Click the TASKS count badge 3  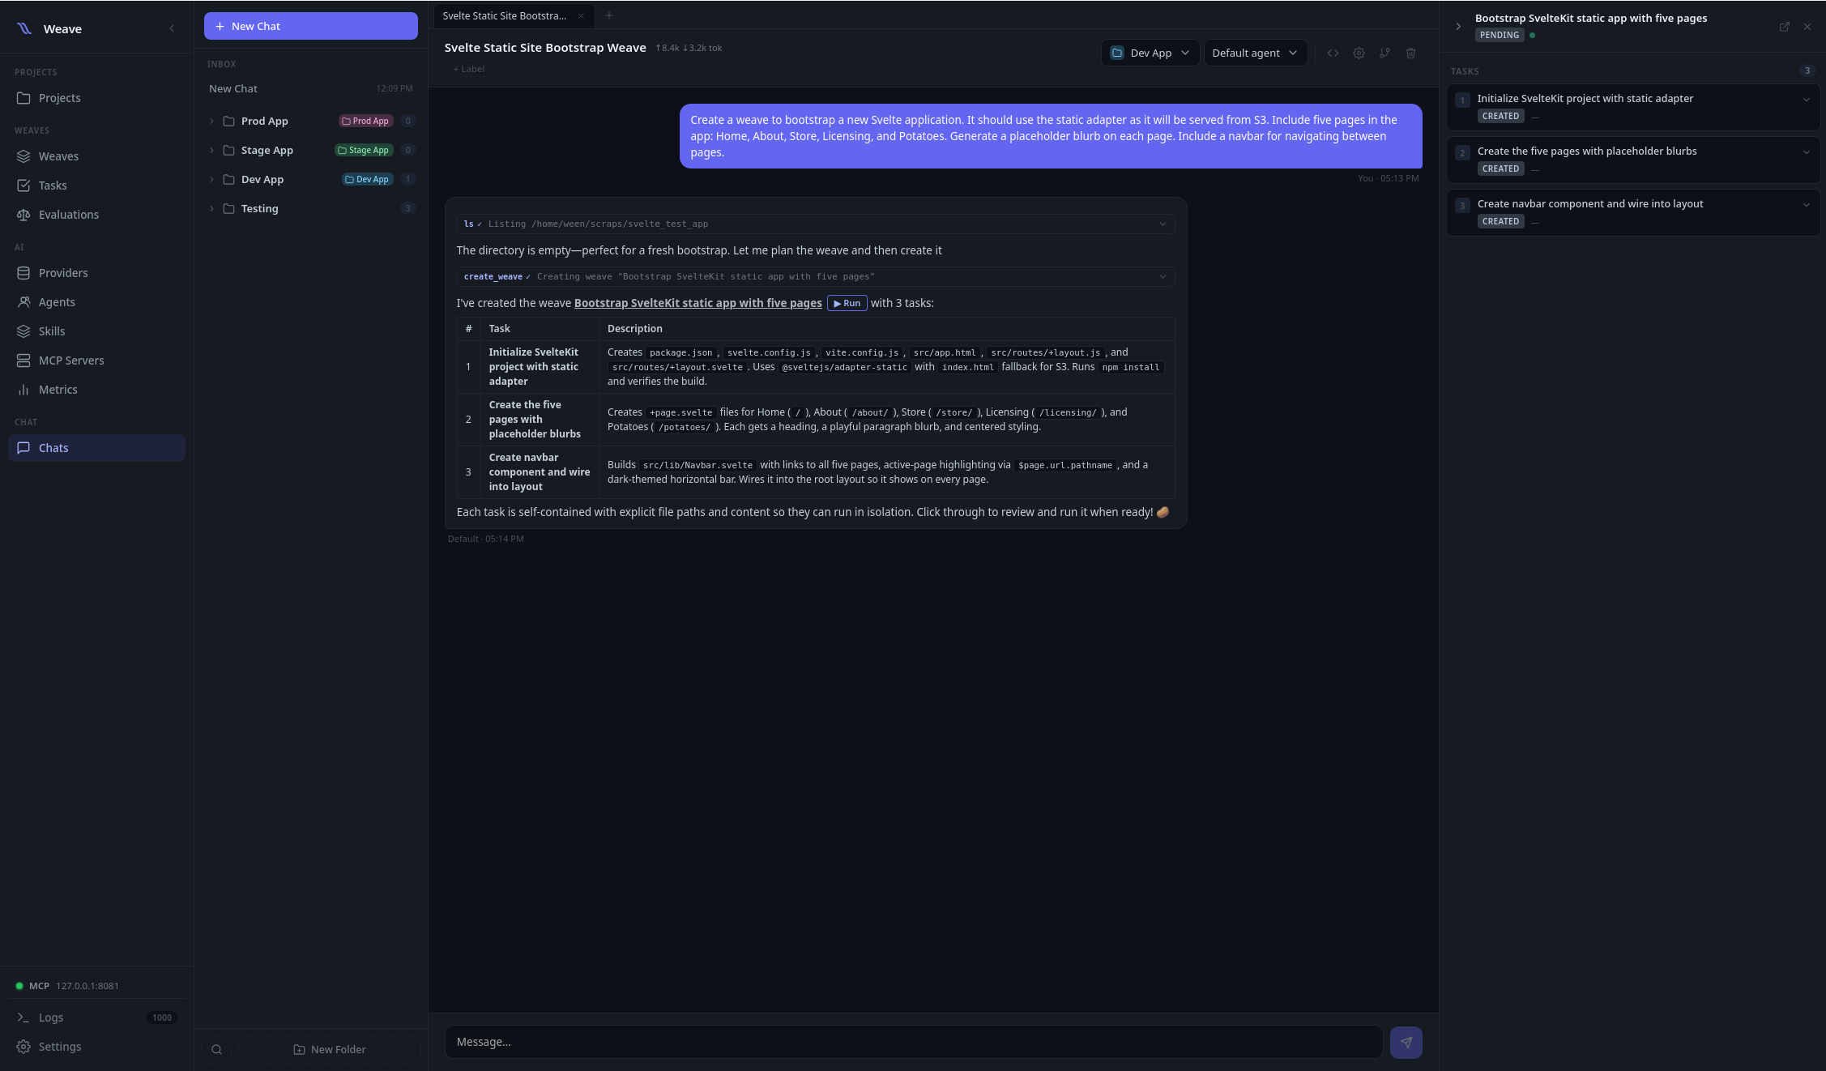coord(1807,70)
